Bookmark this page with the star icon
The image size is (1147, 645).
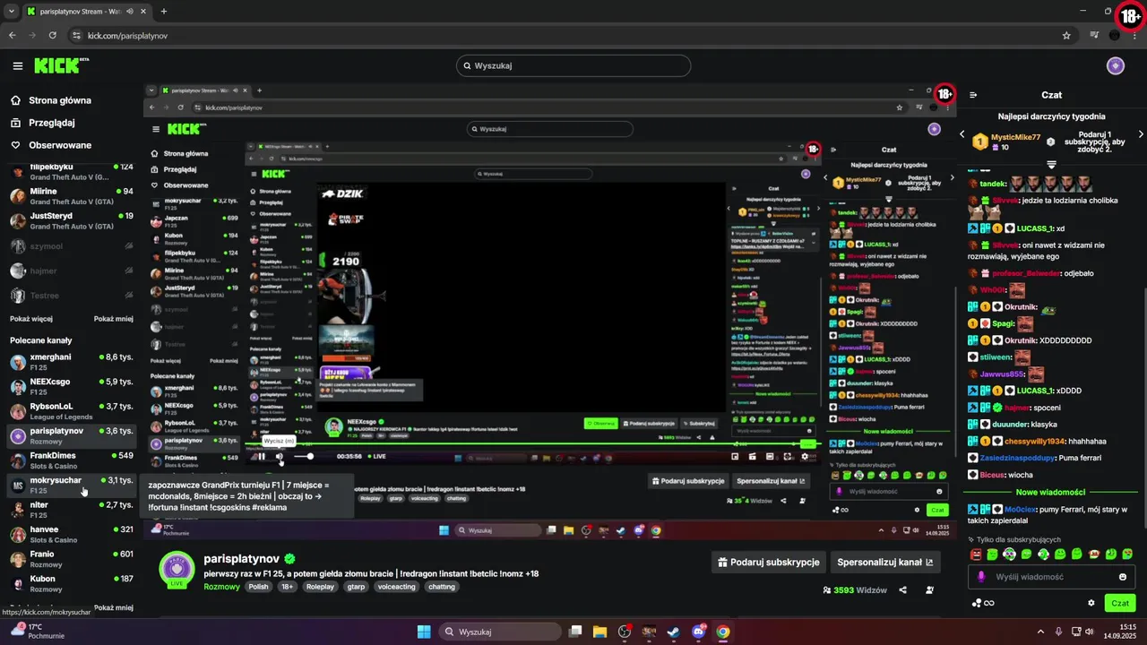(x=1066, y=35)
